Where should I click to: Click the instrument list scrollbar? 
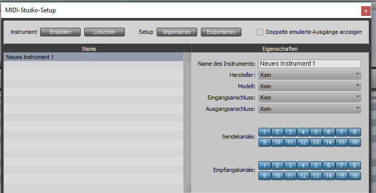187,122
